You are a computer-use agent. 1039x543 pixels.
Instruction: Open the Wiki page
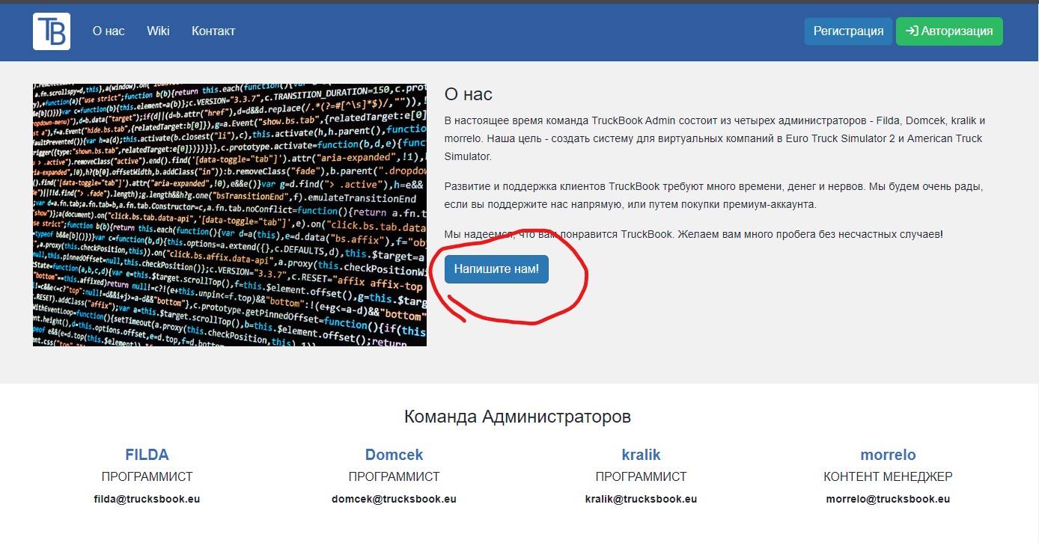(x=158, y=31)
